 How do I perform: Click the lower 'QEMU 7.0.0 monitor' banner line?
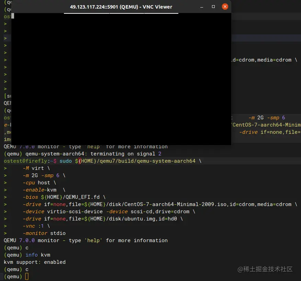pos(86,240)
